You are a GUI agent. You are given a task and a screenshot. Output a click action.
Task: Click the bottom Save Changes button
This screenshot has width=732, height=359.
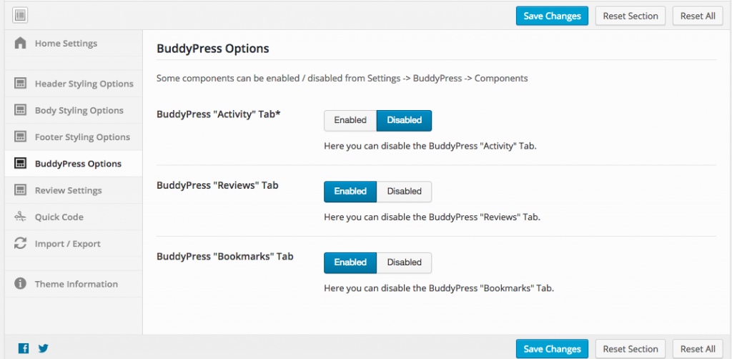click(x=553, y=349)
